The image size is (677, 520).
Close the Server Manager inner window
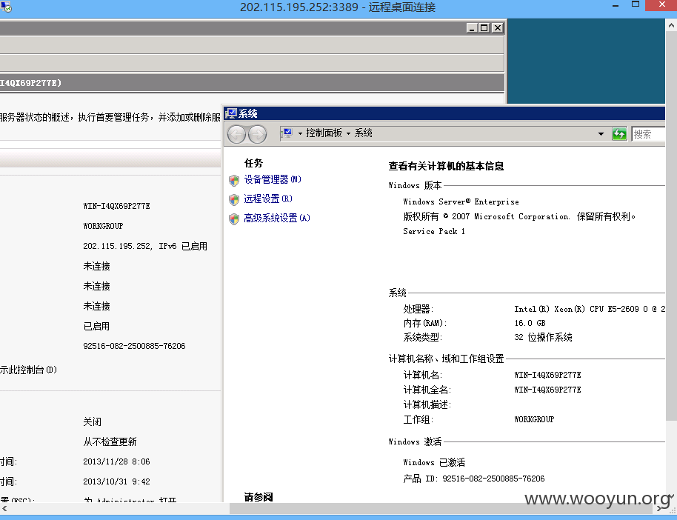[x=498, y=28]
